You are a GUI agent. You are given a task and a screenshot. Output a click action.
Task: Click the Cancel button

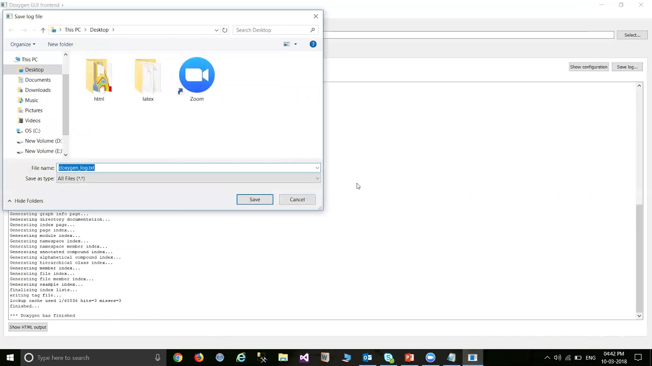pyautogui.click(x=297, y=199)
